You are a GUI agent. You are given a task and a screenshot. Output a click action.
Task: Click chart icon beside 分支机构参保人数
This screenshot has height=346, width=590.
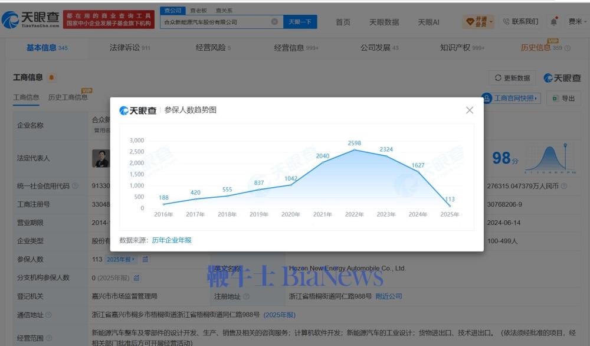[x=137, y=278]
